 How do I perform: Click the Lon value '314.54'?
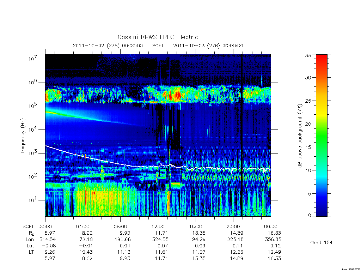pos(48,240)
